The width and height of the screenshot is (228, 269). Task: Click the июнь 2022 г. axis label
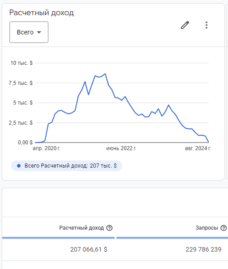pyautogui.click(x=121, y=148)
